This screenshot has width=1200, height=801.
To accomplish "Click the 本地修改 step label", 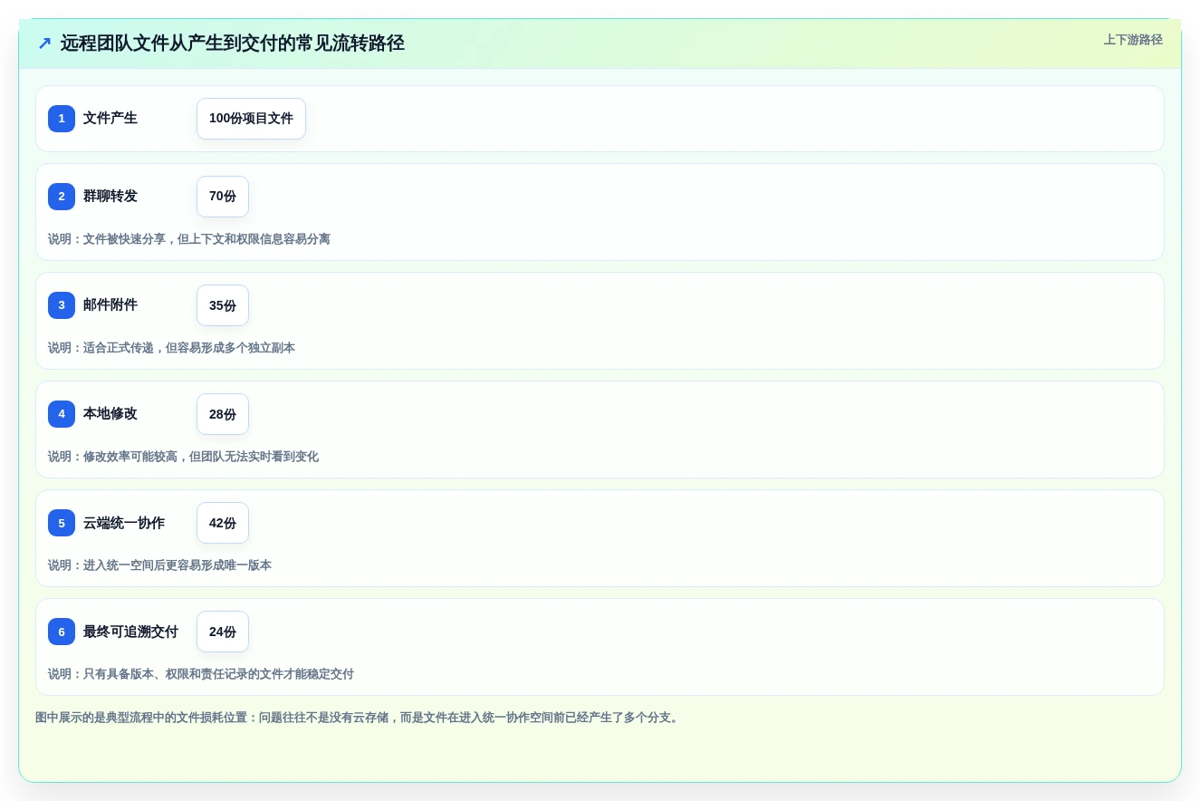I will [110, 414].
